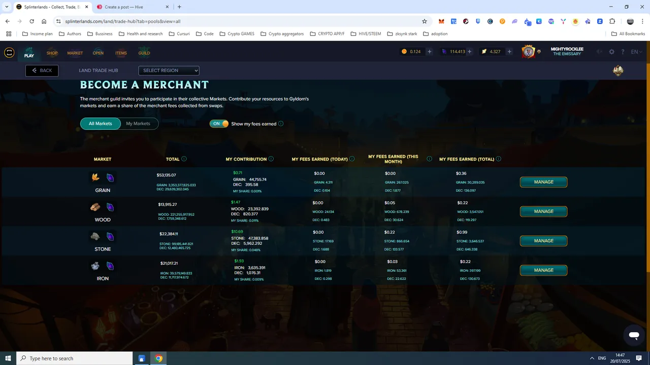Image resolution: width=650 pixels, height=365 pixels.
Task: Open Chrome from the taskbar
Action: [158, 358]
